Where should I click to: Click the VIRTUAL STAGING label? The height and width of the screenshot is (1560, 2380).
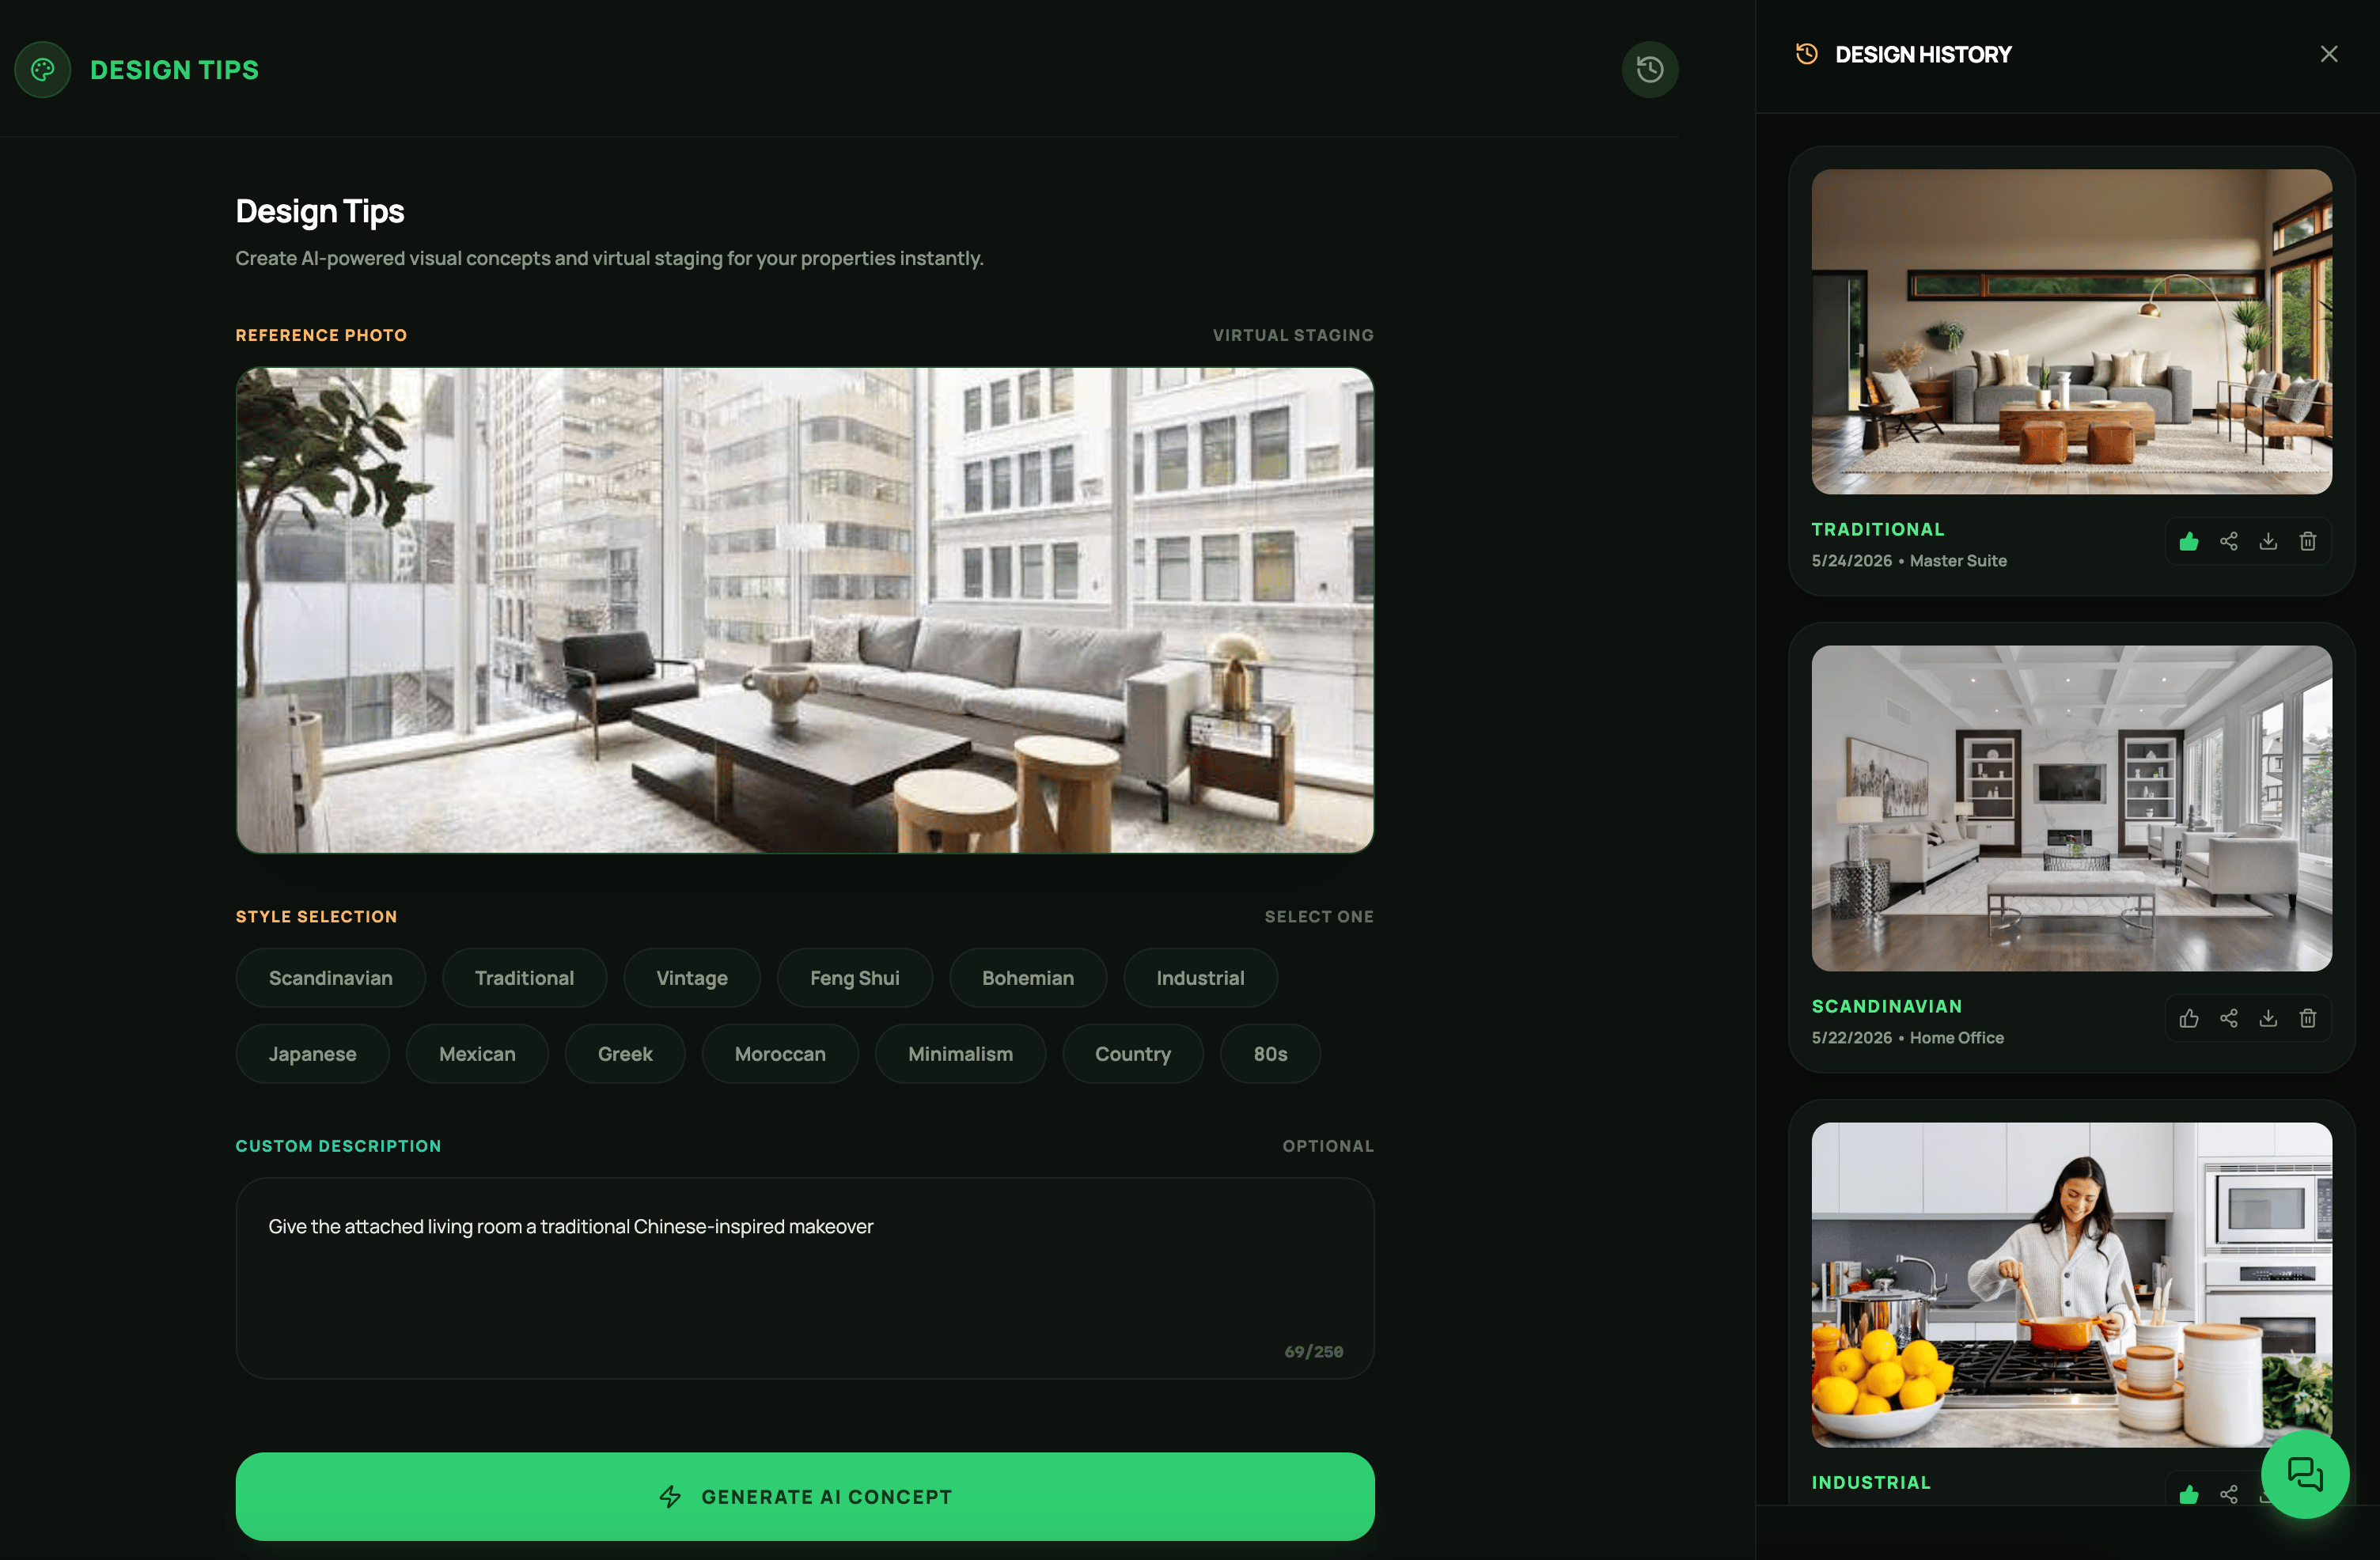pos(1292,335)
